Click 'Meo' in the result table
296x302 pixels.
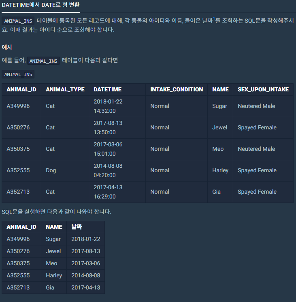51,264
